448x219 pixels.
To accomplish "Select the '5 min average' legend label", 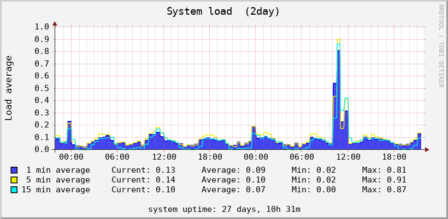I will point(58,180).
